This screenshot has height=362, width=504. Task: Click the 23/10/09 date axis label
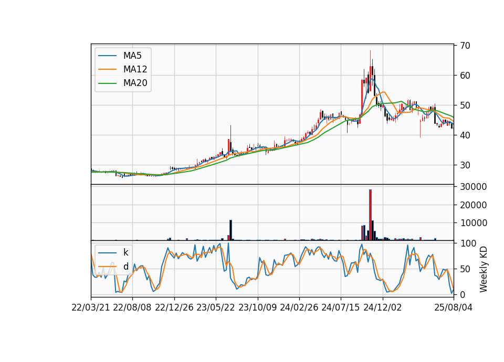257,308
